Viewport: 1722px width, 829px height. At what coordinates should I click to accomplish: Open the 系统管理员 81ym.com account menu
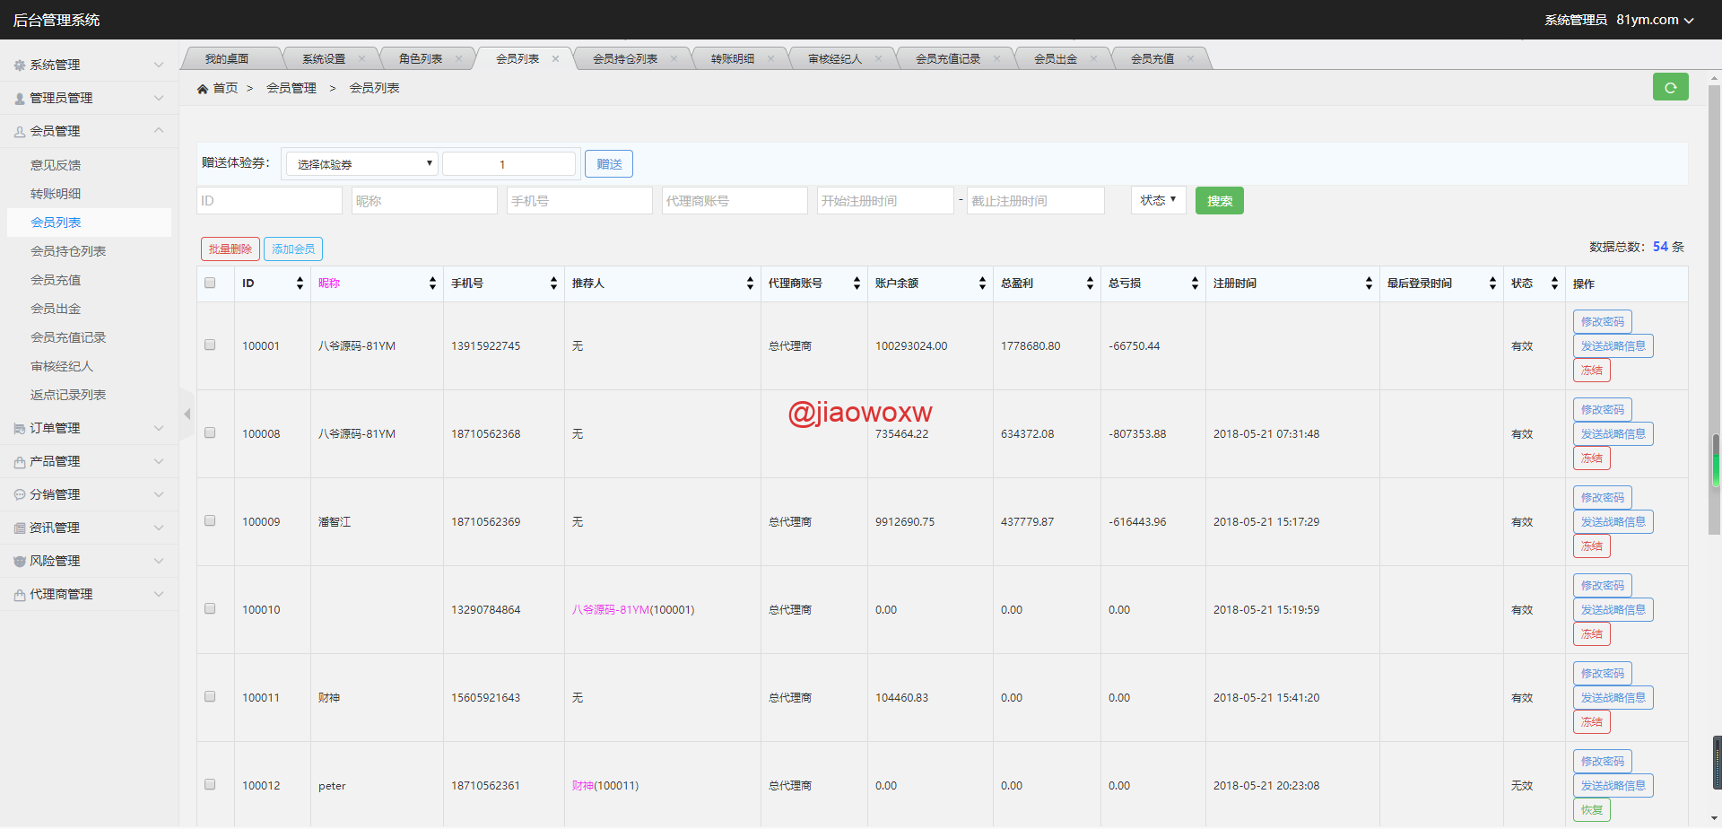point(1619,20)
